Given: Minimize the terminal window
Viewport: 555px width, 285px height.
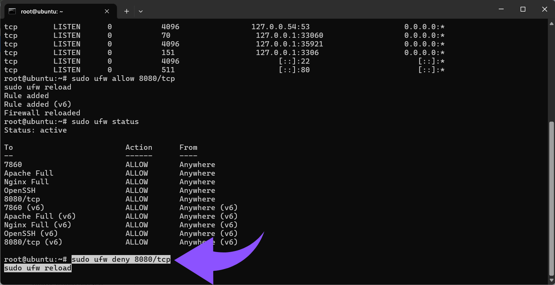Looking at the screenshot, I should [501, 9].
